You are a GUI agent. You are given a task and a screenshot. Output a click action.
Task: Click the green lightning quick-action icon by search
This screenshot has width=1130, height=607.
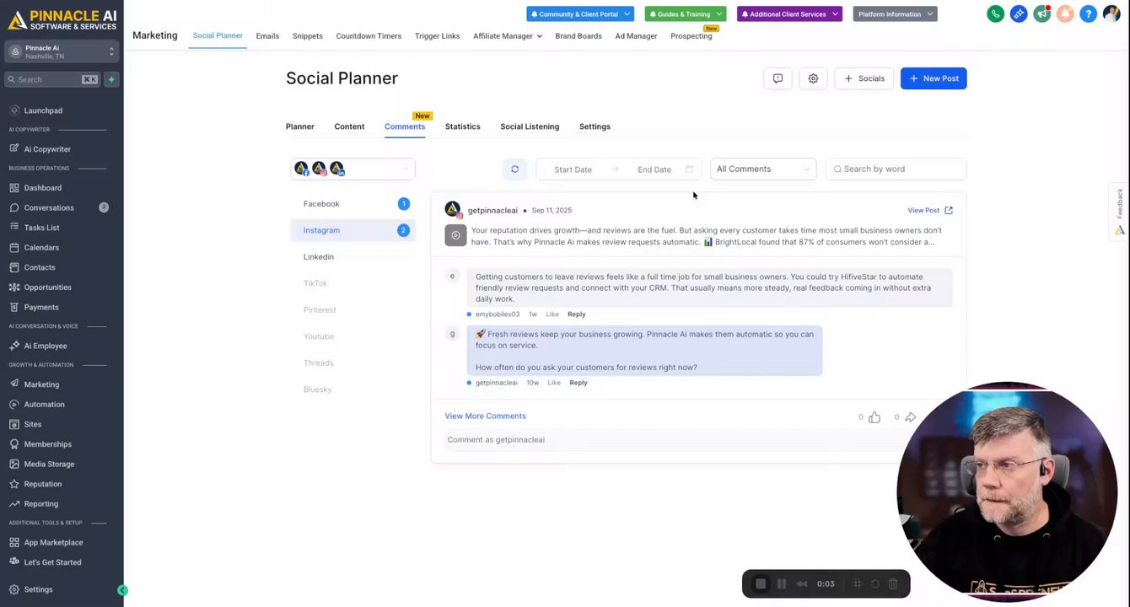111,79
